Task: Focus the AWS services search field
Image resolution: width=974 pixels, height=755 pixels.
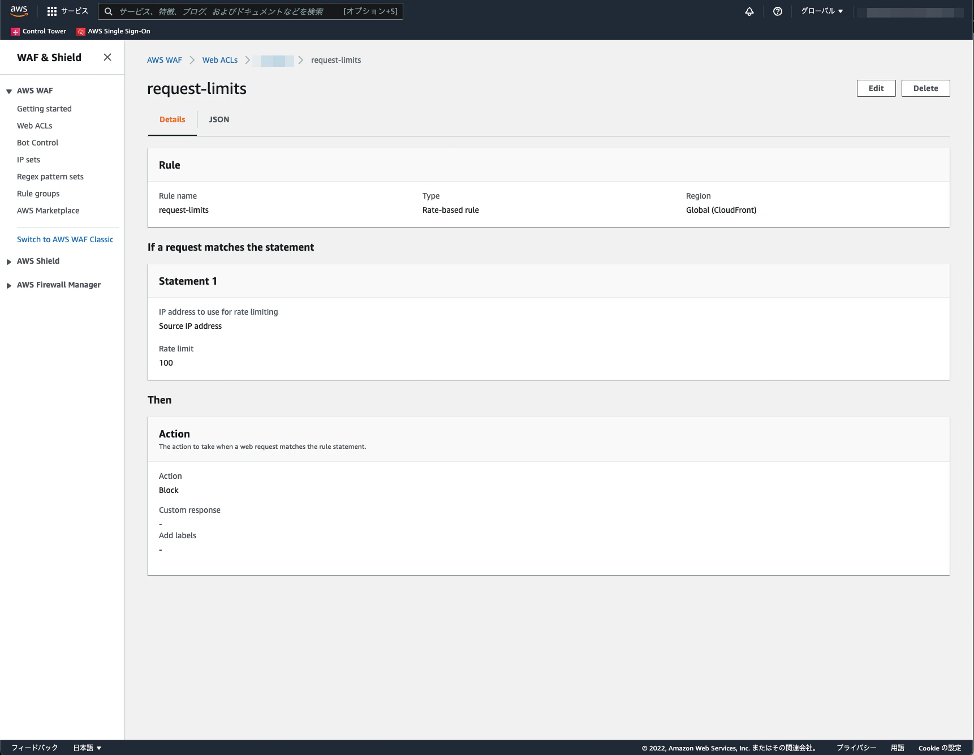Action: (x=251, y=11)
